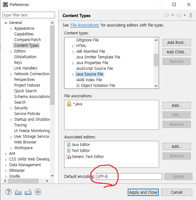196x200 pixels.
Task: Expand the Java Source File content type
Action: [73, 75]
